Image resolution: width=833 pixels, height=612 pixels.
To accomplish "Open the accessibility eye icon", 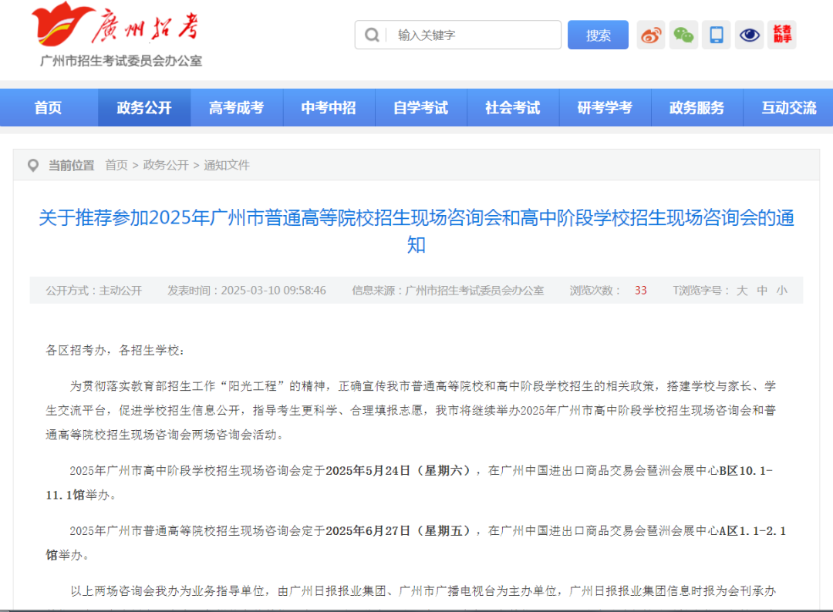I will click(749, 35).
